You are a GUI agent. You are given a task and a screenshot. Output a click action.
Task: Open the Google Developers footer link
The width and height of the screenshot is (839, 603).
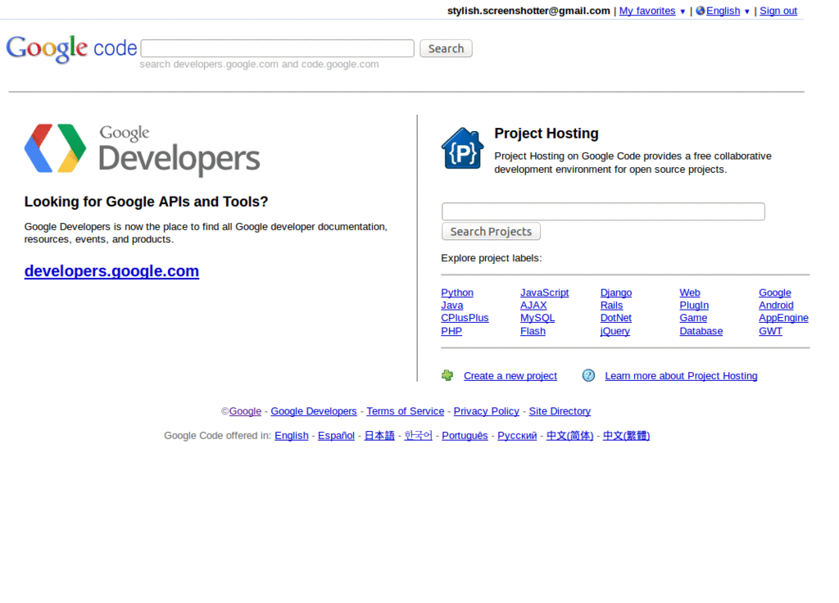[x=314, y=411]
